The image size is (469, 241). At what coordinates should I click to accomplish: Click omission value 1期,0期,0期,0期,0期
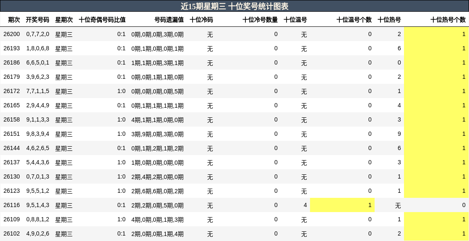(x=158, y=163)
